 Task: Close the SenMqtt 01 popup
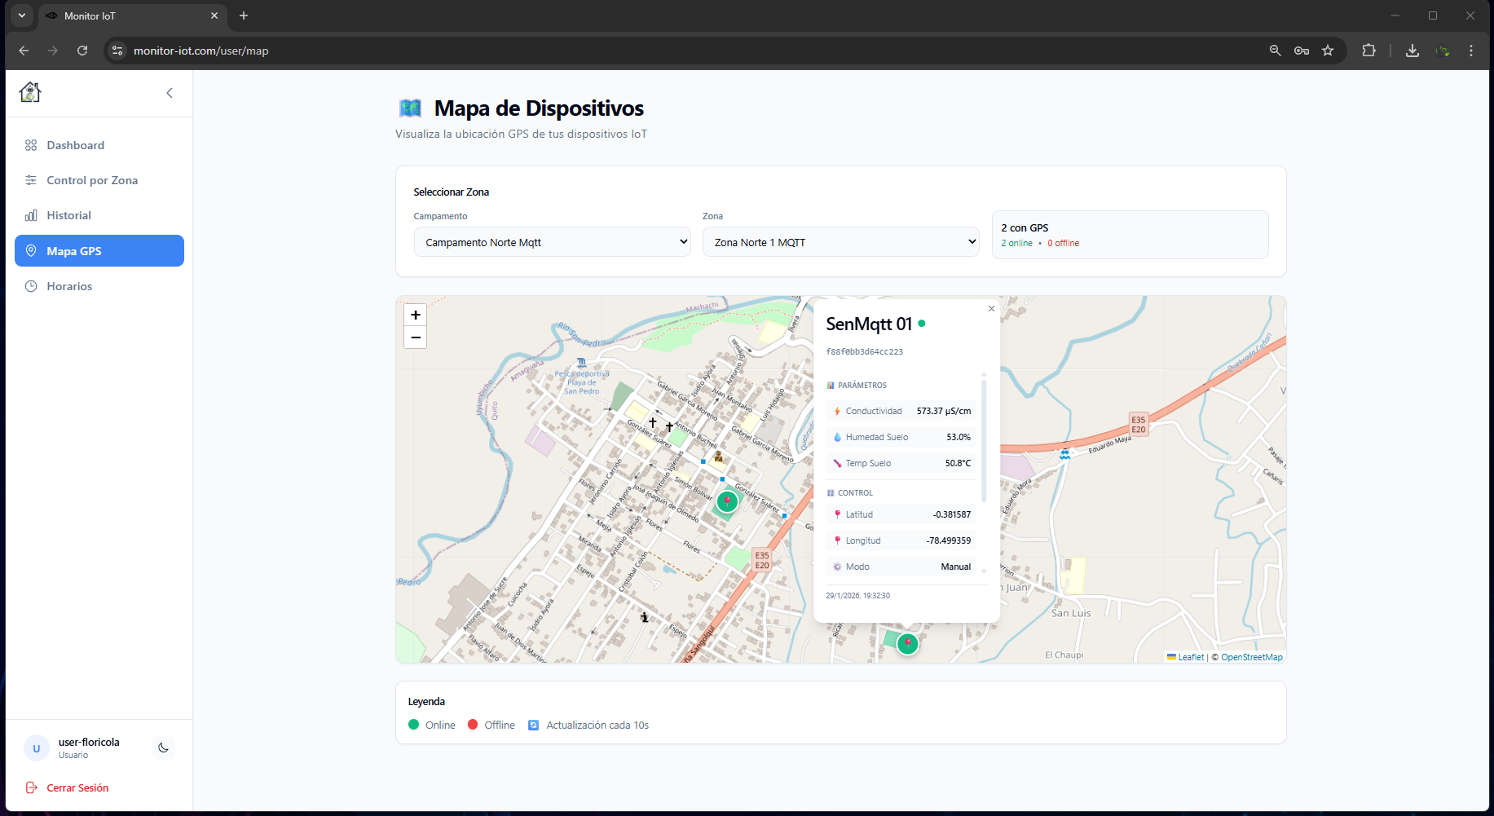pyautogui.click(x=991, y=309)
